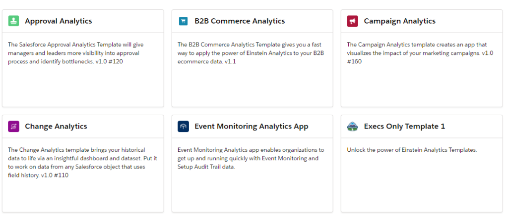The height and width of the screenshot is (219, 508).
Task: Choose the Execs Only Template 1 title
Action: 404,126
